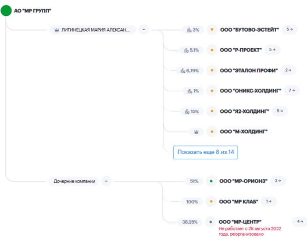This screenshot has width=307, height=247.
Task: Click the 15% share badge of Я2-ХОЛДИНГ
Action: (192, 111)
